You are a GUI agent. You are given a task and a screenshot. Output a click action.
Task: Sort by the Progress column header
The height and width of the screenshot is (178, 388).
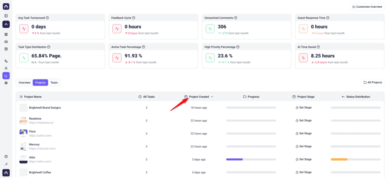coord(251,97)
